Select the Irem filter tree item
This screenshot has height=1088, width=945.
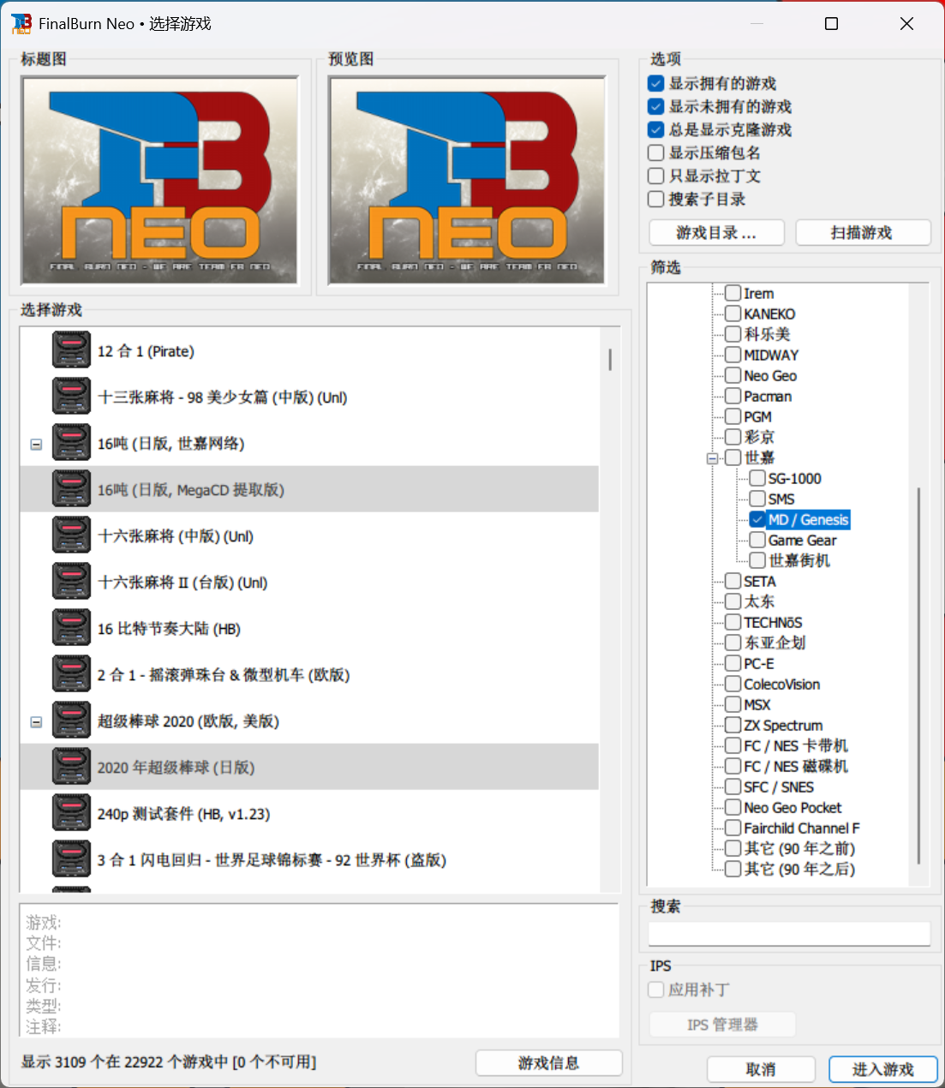[x=759, y=294]
